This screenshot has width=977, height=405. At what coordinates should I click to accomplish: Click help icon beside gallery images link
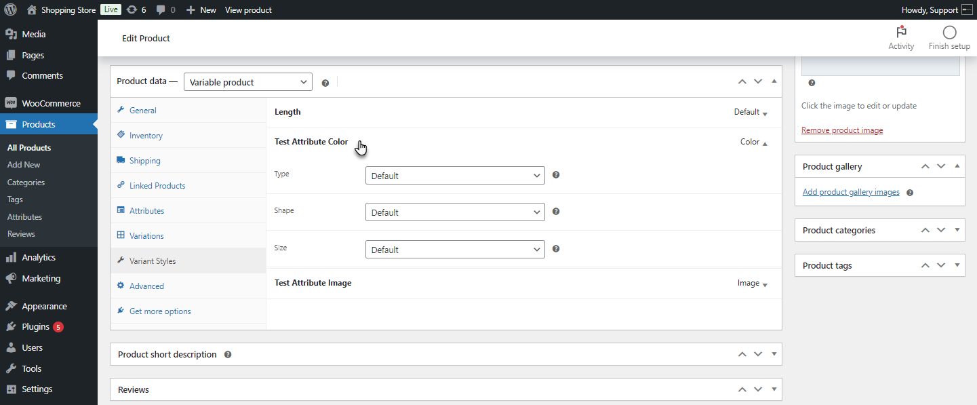(x=910, y=193)
